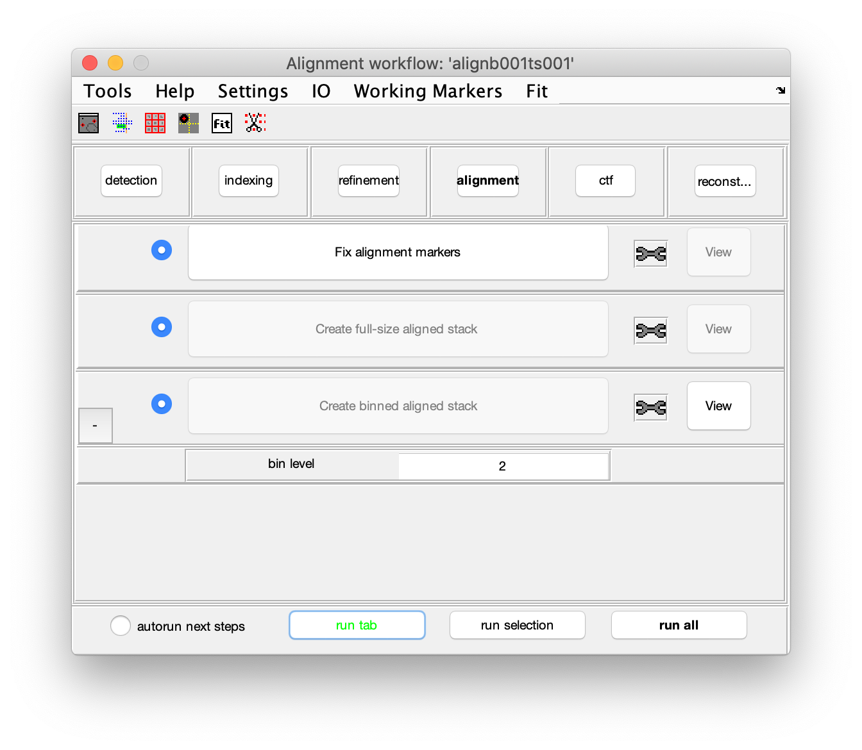Open the Fit menu

pos(537,91)
